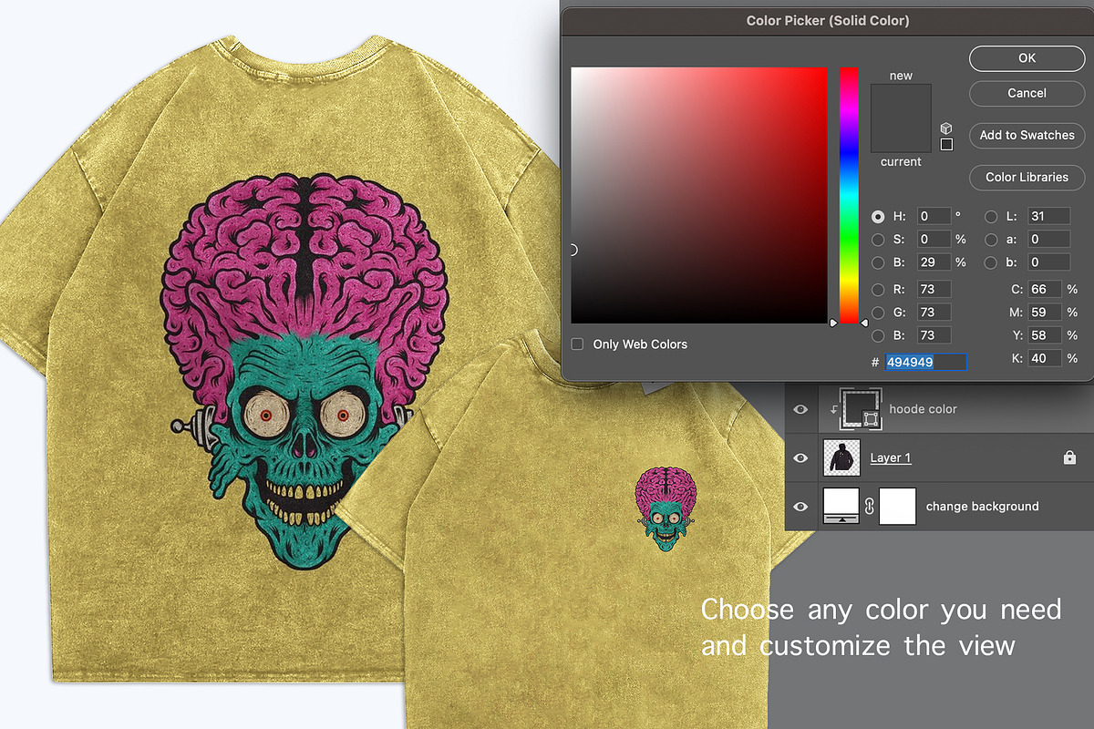Click the web-safe cube warning icon
The height and width of the screenshot is (729, 1094).
click(946, 128)
